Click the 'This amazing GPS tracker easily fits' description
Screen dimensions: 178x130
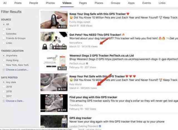(x=123, y=101)
